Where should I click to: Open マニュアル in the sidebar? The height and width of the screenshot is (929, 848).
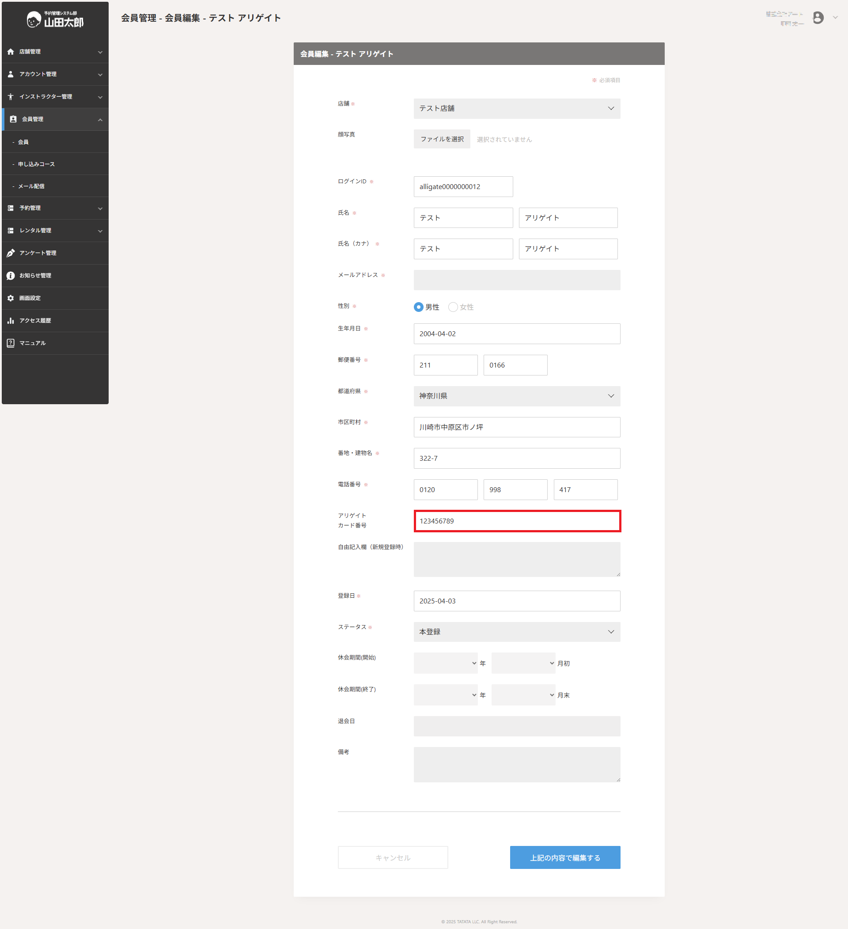55,343
